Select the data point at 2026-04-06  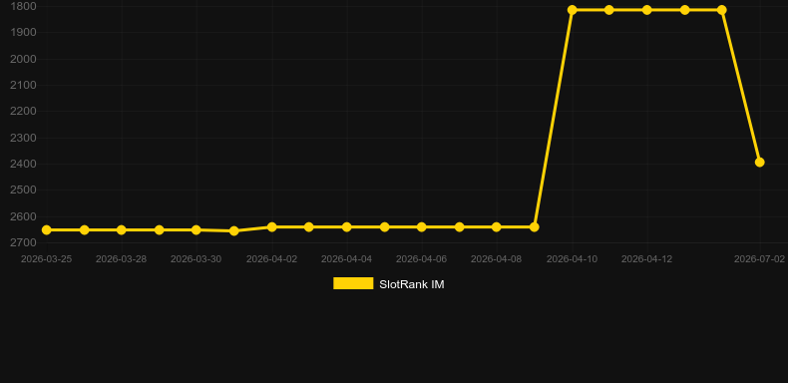(x=422, y=227)
